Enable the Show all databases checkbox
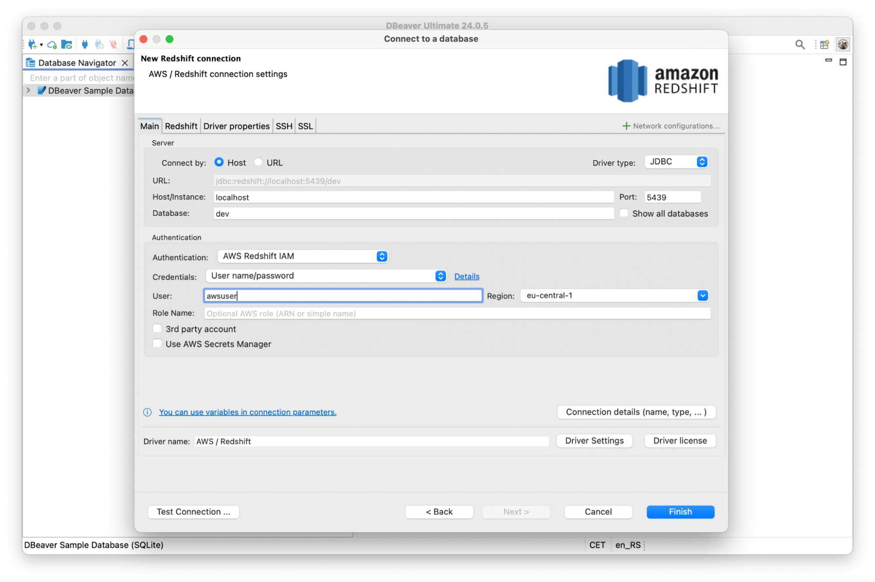Screen dimensions: 875x582 [x=623, y=213]
